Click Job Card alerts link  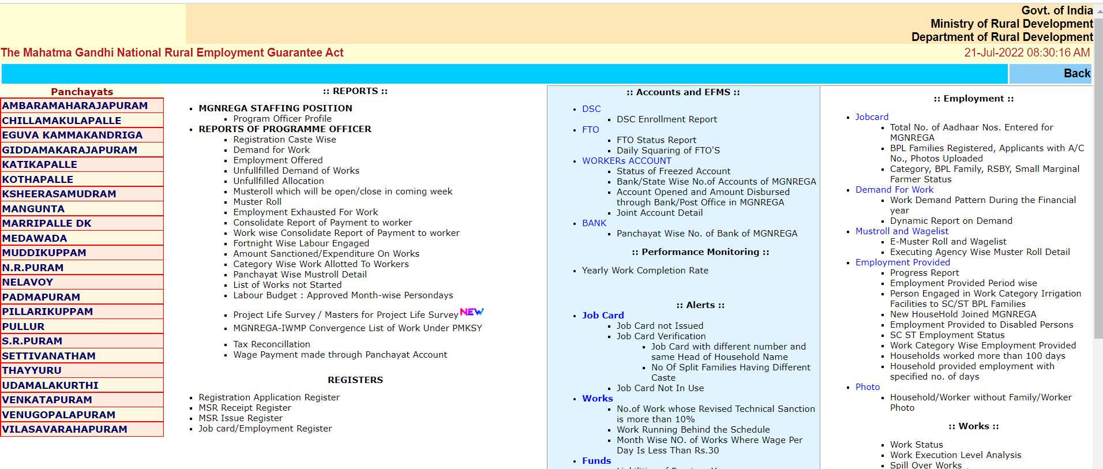click(x=603, y=316)
